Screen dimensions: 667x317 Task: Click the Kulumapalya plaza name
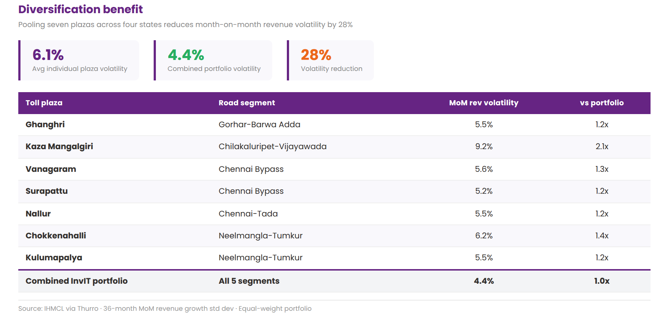point(54,258)
